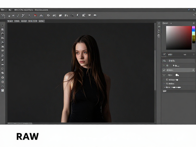Open the color panel's top-right menu icon
The height and width of the screenshot is (147, 196).
(194, 23)
